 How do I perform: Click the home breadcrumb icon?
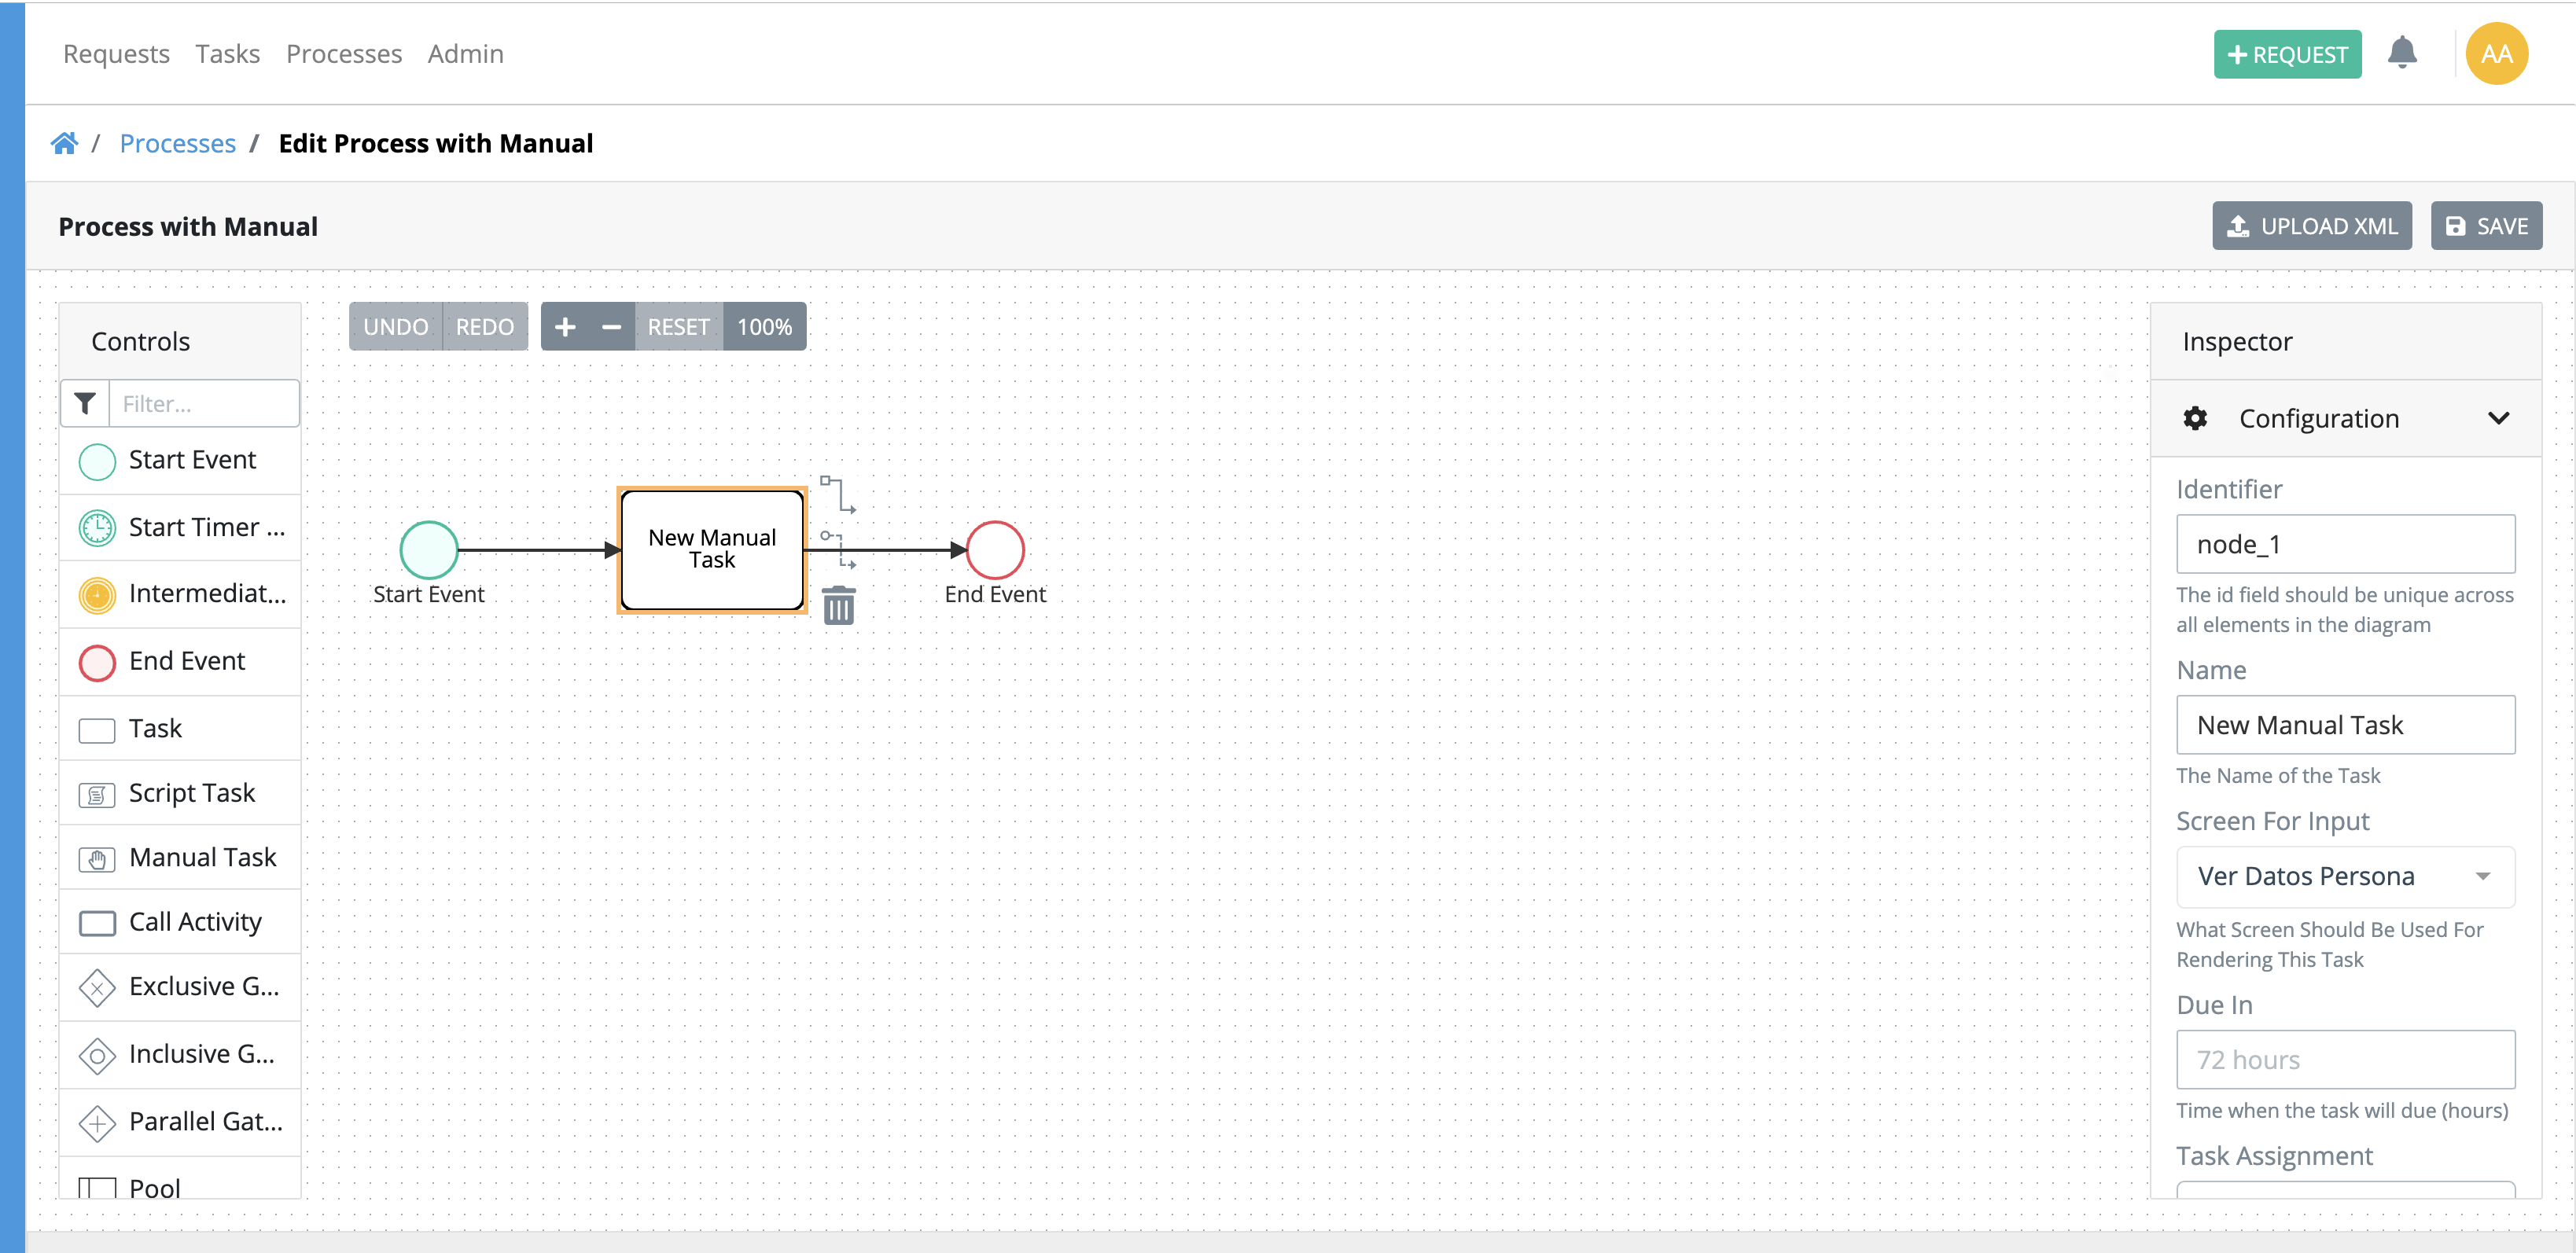click(x=64, y=143)
